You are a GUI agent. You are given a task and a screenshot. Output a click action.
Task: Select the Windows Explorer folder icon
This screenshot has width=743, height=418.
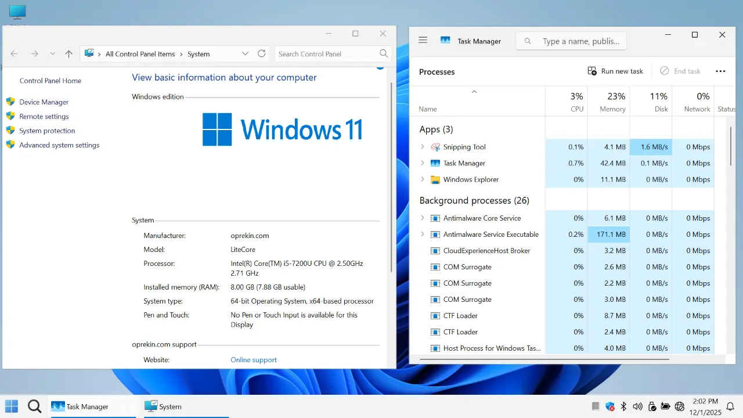coord(435,179)
